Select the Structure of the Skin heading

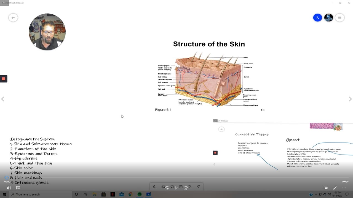[x=209, y=44]
